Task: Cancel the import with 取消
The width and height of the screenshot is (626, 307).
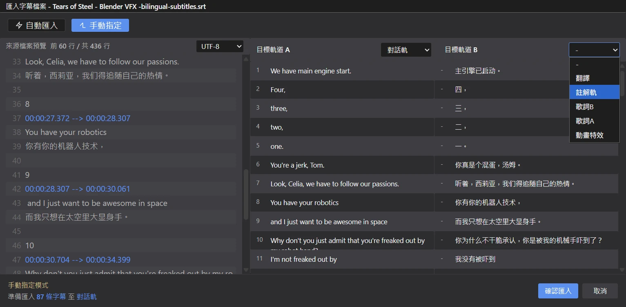Action: coord(600,291)
